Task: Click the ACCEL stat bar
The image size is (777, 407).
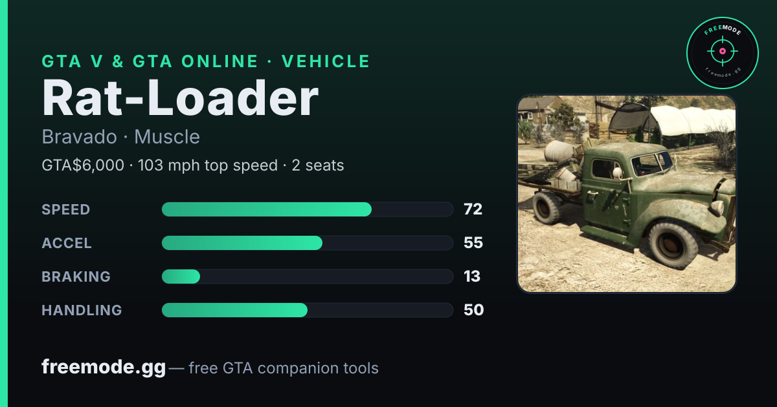Action: tap(307, 243)
